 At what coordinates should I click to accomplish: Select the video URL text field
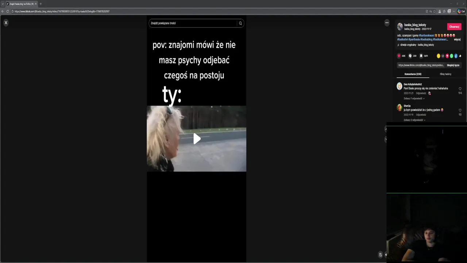point(421,65)
